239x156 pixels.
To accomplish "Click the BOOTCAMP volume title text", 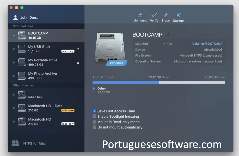I will (147, 35).
